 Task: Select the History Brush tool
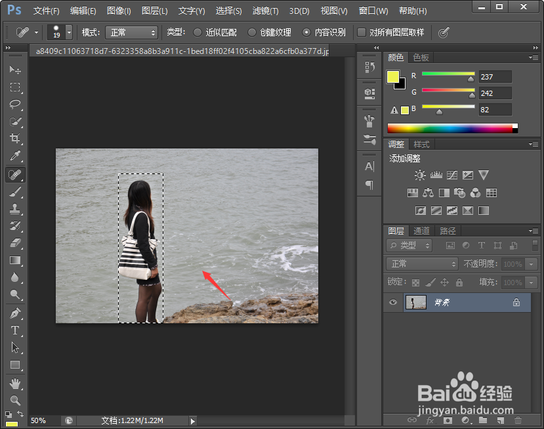[15, 226]
